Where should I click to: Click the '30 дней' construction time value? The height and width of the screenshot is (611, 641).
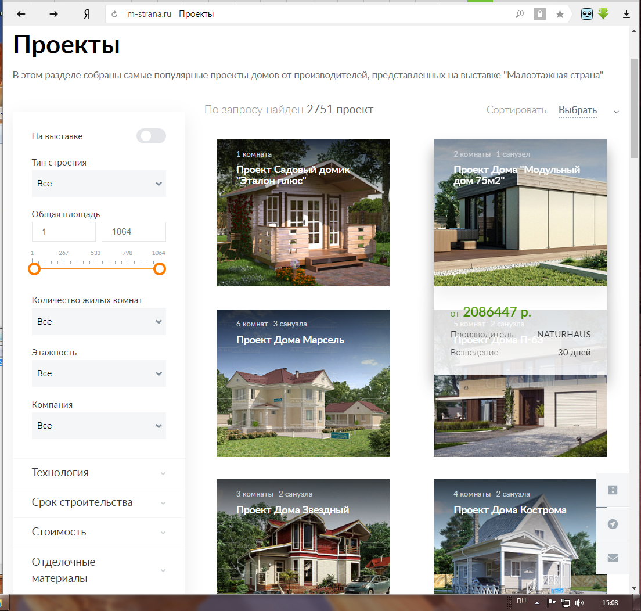click(574, 353)
